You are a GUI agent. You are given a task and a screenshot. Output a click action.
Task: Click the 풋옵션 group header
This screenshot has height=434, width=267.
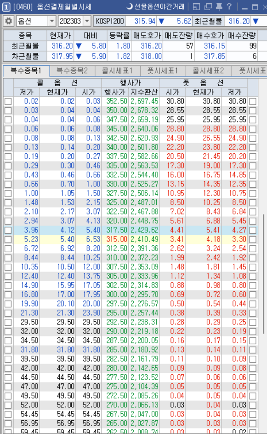[203, 83]
